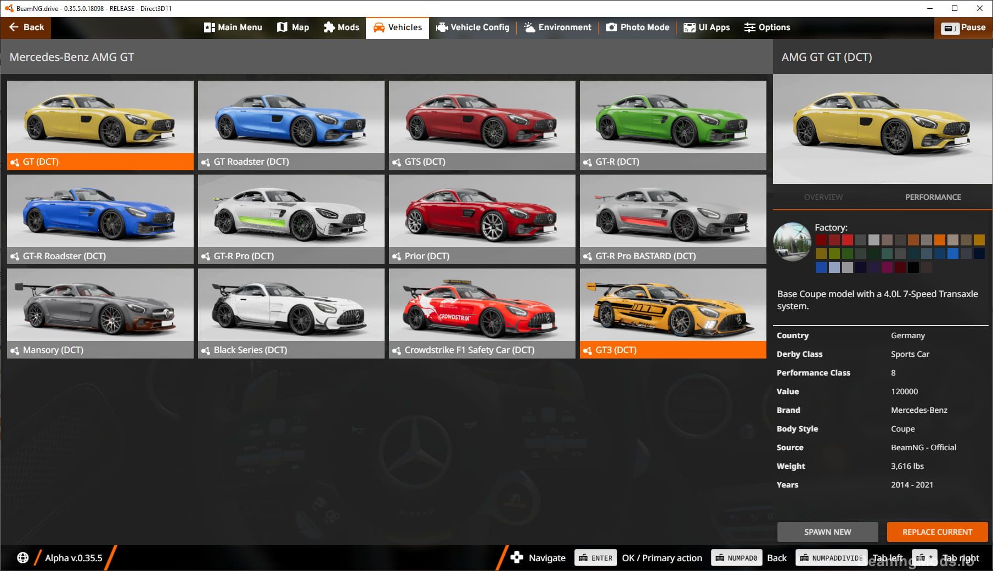Screen dimensions: 993x571
Task: Click config icon on GT-R Roadster (DCT)
Action: (15, 256)
